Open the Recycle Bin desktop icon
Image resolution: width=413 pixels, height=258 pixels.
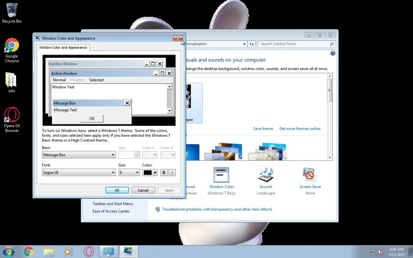[12, 13]
